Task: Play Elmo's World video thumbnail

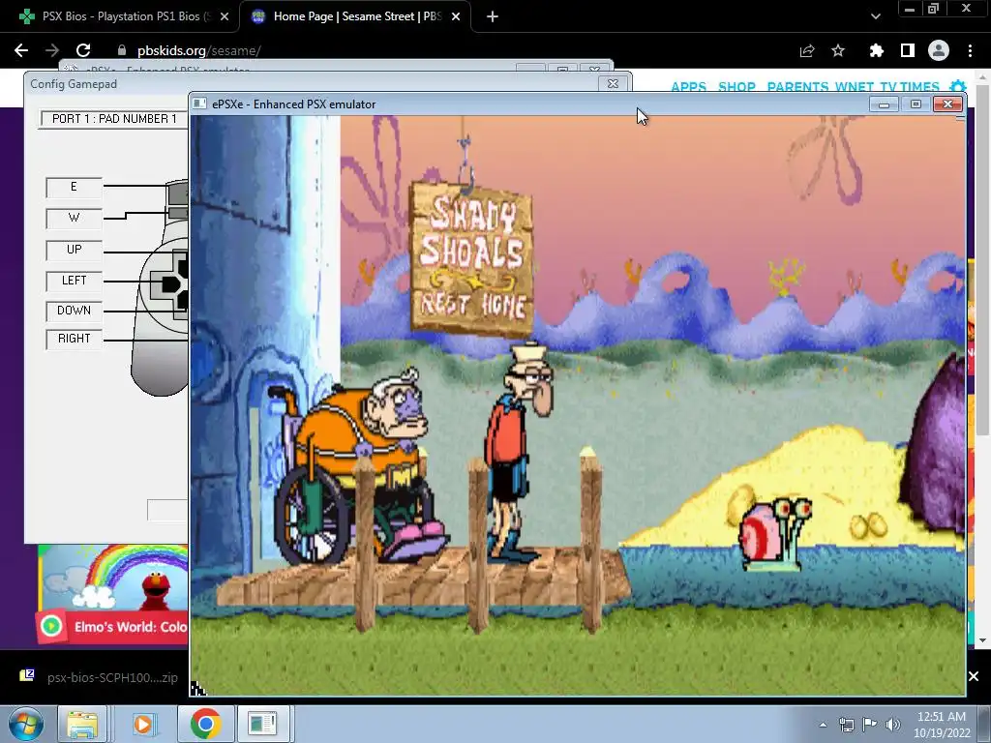Action: click(x=113, y=594)
